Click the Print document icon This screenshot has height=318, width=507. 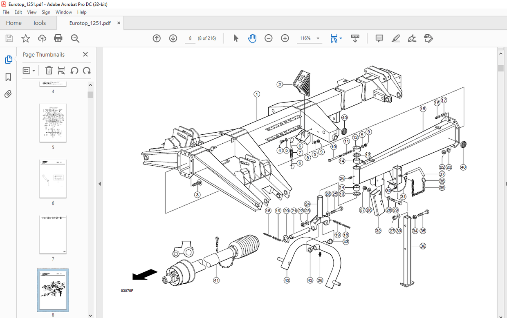click(x=58, y=38)
